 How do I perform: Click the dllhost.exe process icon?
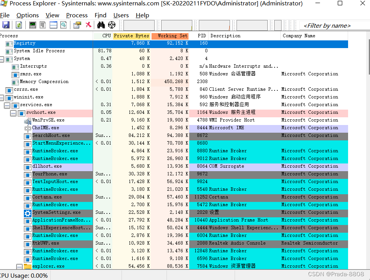[x=28, y=167]
